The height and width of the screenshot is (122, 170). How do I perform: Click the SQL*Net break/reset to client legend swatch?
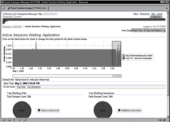pos(124,56)
